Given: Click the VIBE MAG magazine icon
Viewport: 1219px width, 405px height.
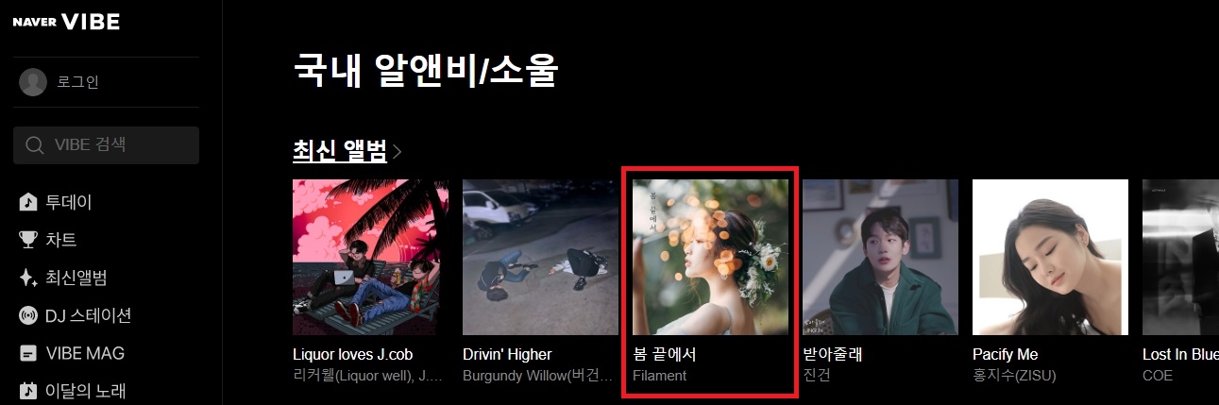Looking at the screenshot, I should 28,353.
